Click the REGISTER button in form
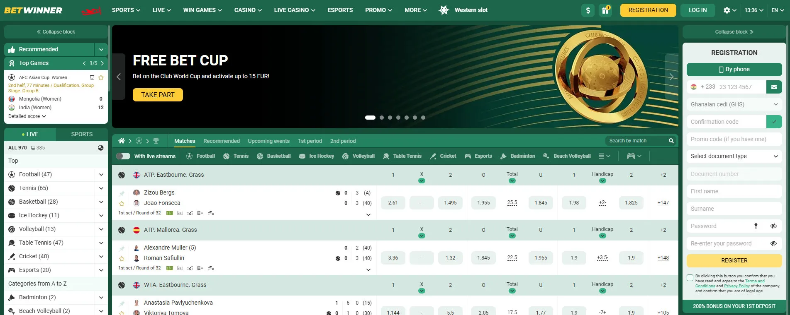The width and height of the screenshot is (790, 315). tap(734, 260)
